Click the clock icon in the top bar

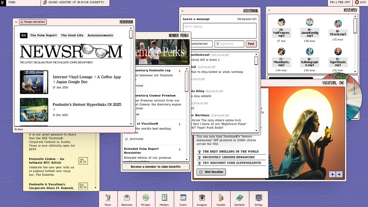click(x=357, y=2)
